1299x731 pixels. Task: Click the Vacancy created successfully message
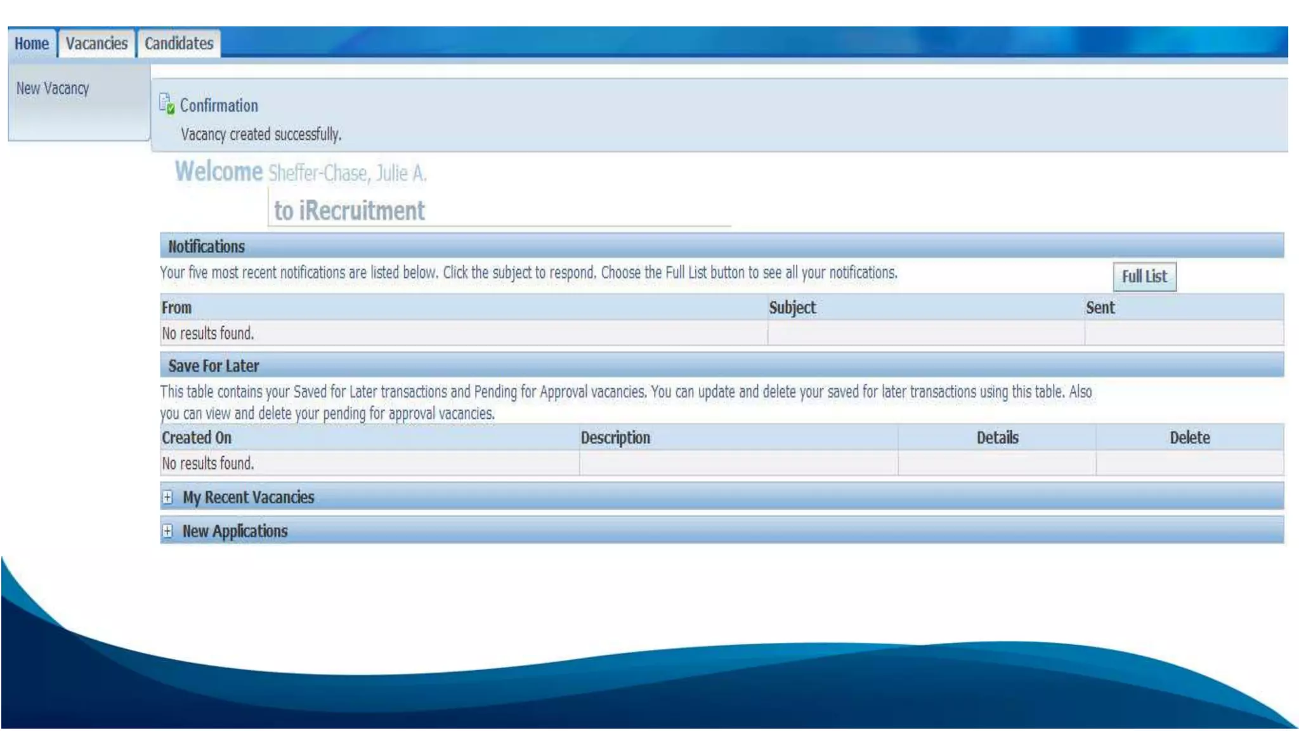coord(261,135)
